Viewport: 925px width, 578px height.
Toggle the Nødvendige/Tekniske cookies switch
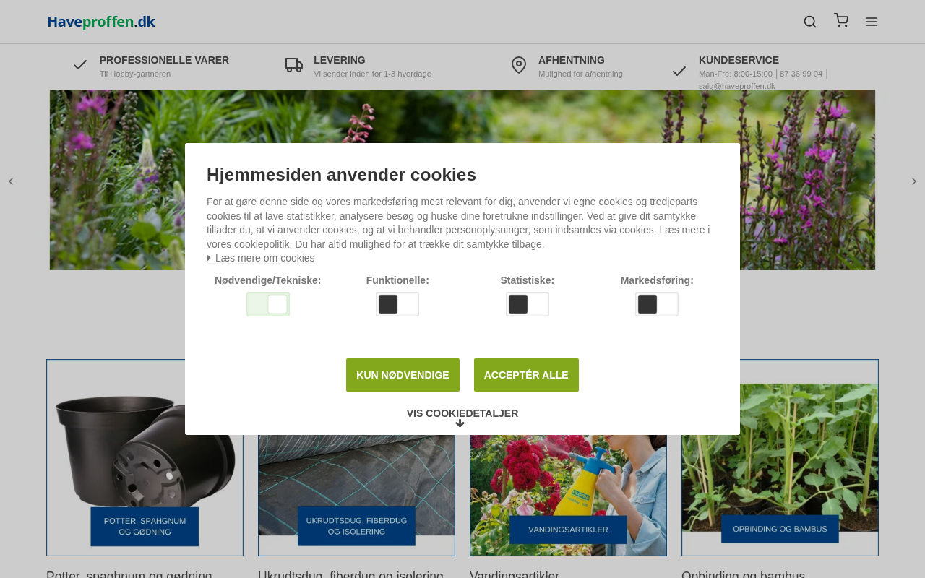pyautogui.click(x=268, y=304)
